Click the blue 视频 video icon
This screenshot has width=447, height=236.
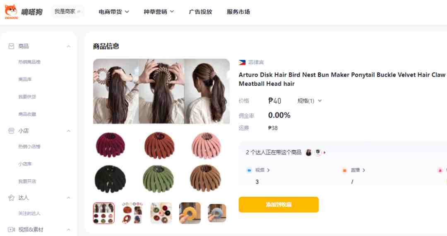(249, 170)
